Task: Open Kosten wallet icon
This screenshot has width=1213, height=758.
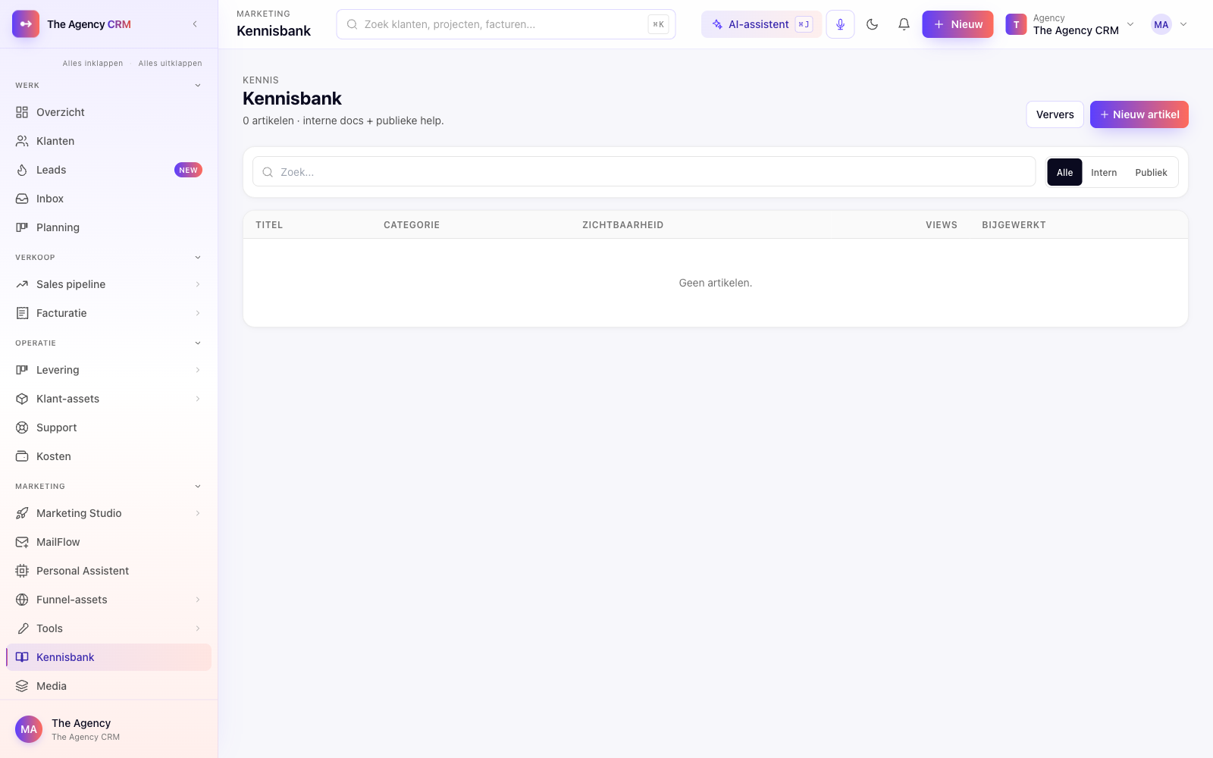Action: (22, 456)
